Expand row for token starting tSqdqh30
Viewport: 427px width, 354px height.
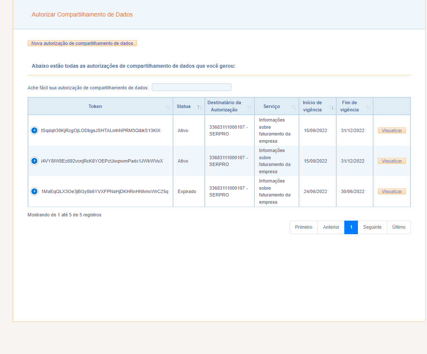pyautogui.click(x=34, y=130)
